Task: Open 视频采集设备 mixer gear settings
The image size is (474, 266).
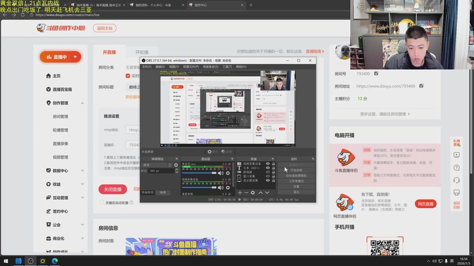Action: 228,187
